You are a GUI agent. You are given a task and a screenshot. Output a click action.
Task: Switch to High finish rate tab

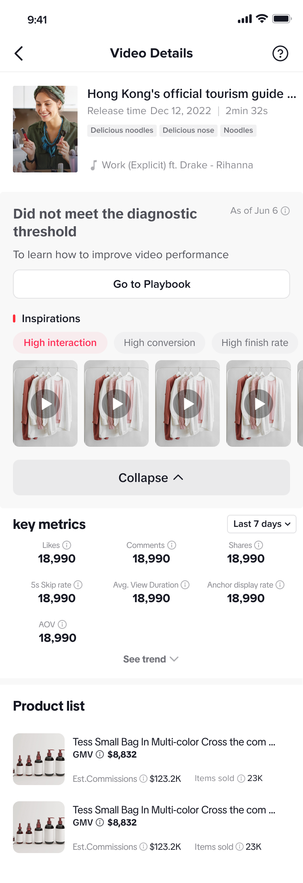(255, 343)
